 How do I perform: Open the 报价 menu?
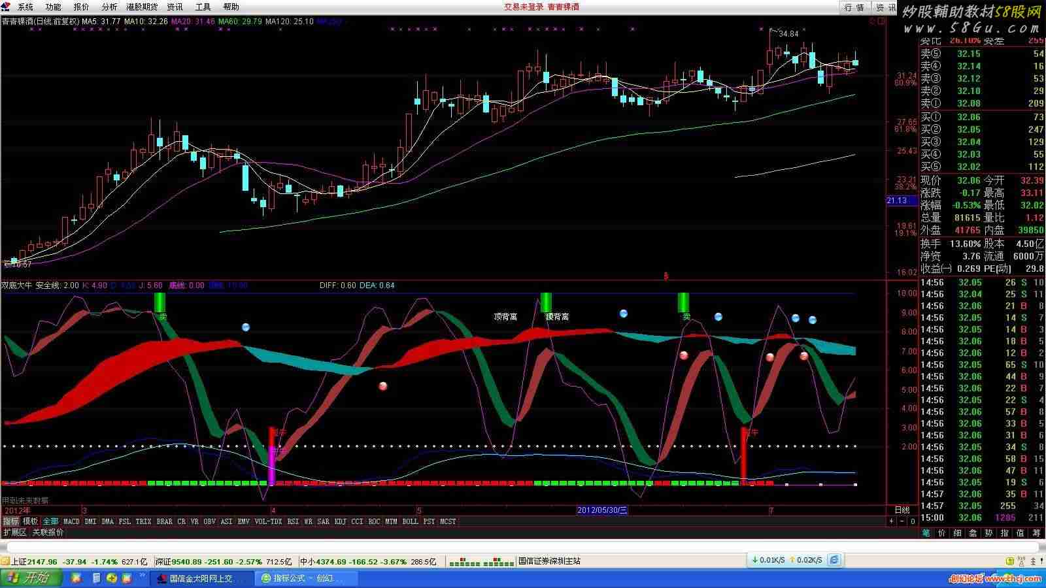point(81,7)
